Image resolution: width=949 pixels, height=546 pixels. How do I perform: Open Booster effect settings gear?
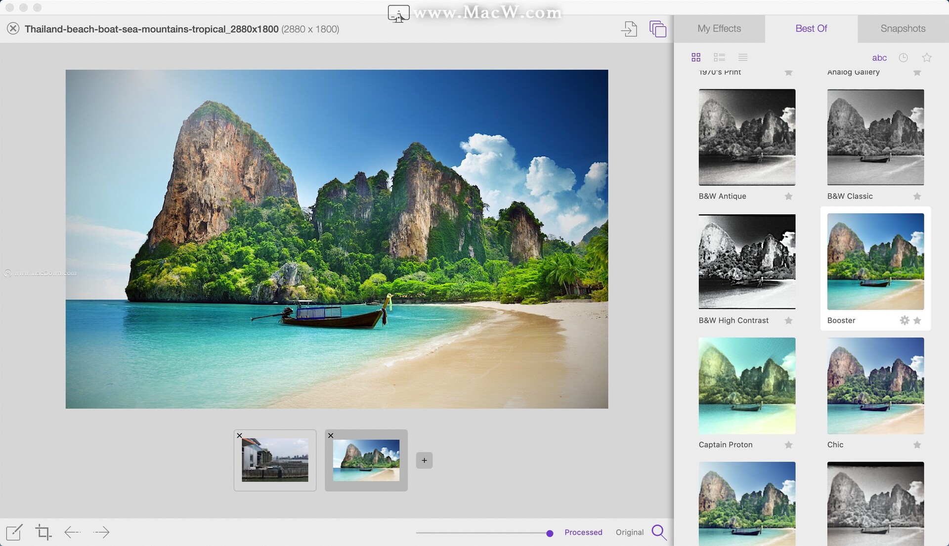(904, 320)
